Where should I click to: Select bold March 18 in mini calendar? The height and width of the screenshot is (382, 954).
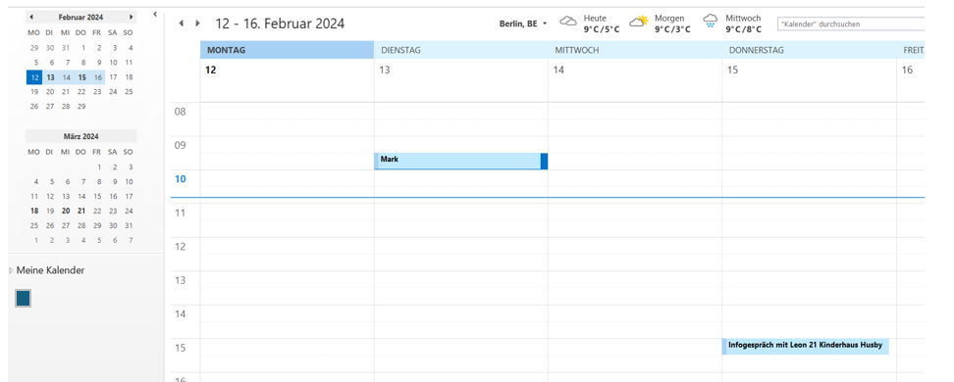[x=34, y=211]
